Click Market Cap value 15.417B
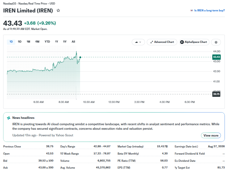The height and width of the screenshot is (171, 228). [162, 146]
